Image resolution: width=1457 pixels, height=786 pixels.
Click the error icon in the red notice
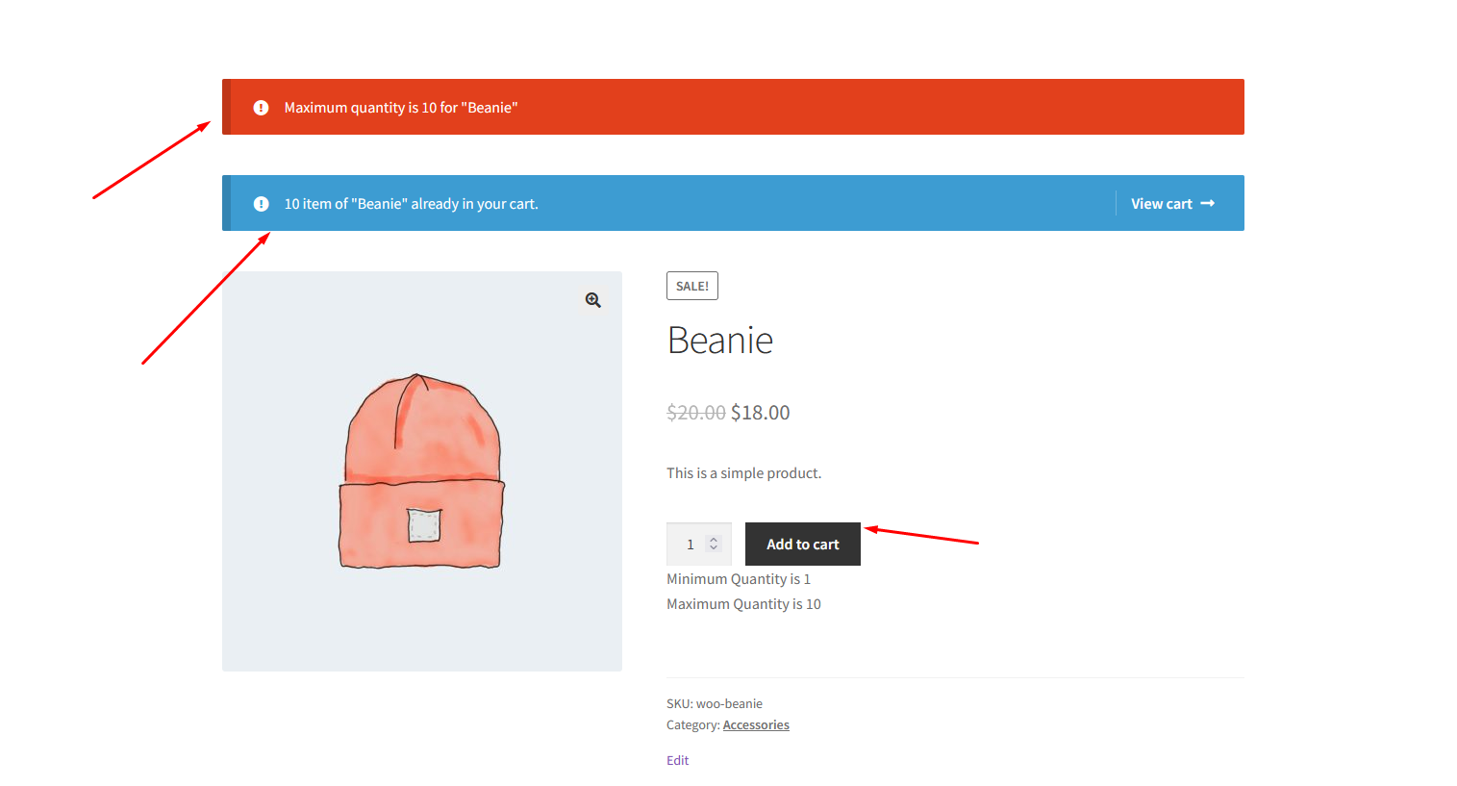[261, 108]
